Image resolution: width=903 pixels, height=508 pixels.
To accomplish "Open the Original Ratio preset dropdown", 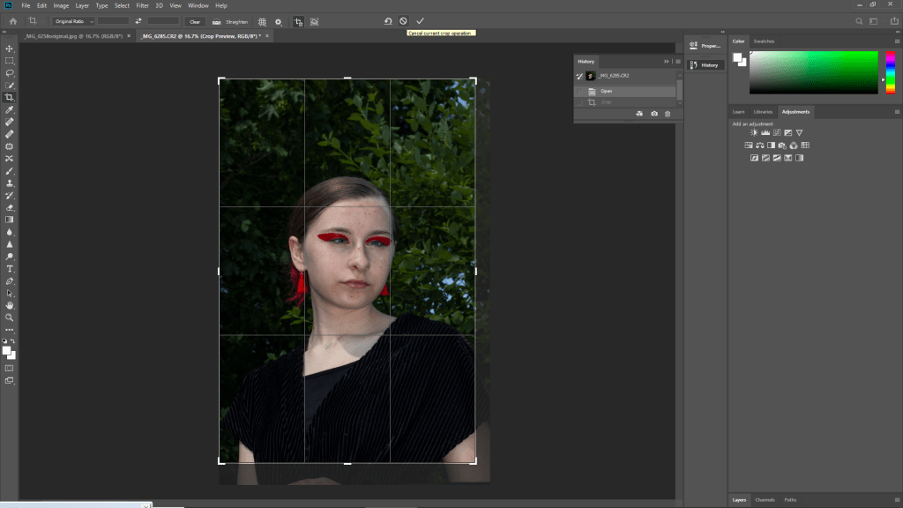I will pos(71,21).
